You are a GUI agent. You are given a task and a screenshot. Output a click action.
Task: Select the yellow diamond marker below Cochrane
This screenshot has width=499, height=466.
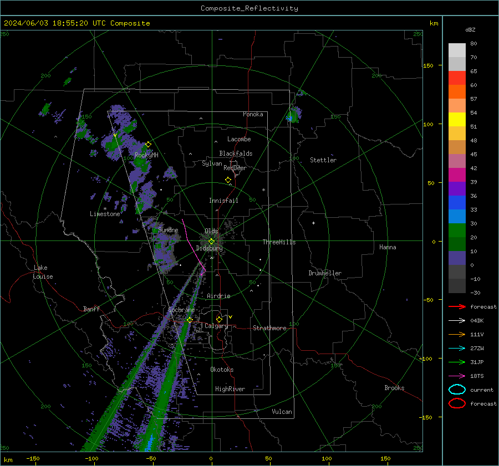point(190,320)
